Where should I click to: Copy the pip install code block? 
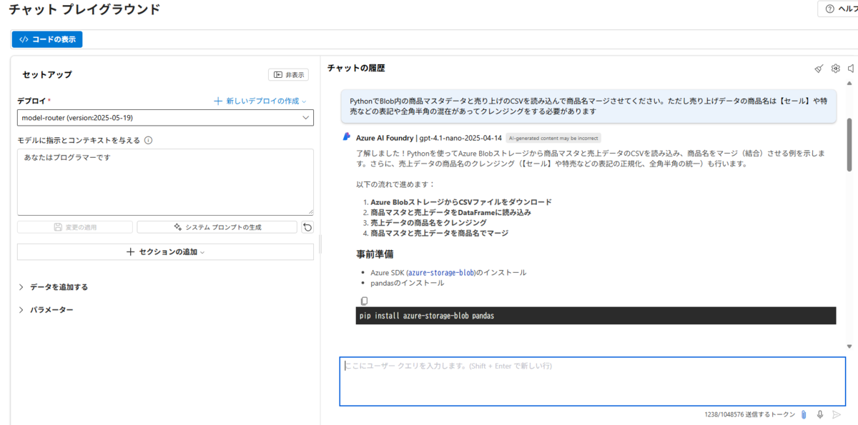(x=364, y=301)
